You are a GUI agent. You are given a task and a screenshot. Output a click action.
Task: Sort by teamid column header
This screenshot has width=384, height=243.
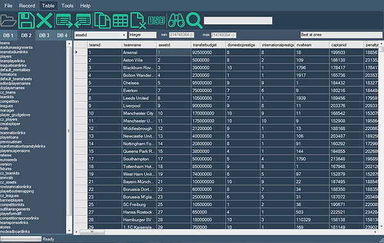pyautogui.click(x=105, y=45)
